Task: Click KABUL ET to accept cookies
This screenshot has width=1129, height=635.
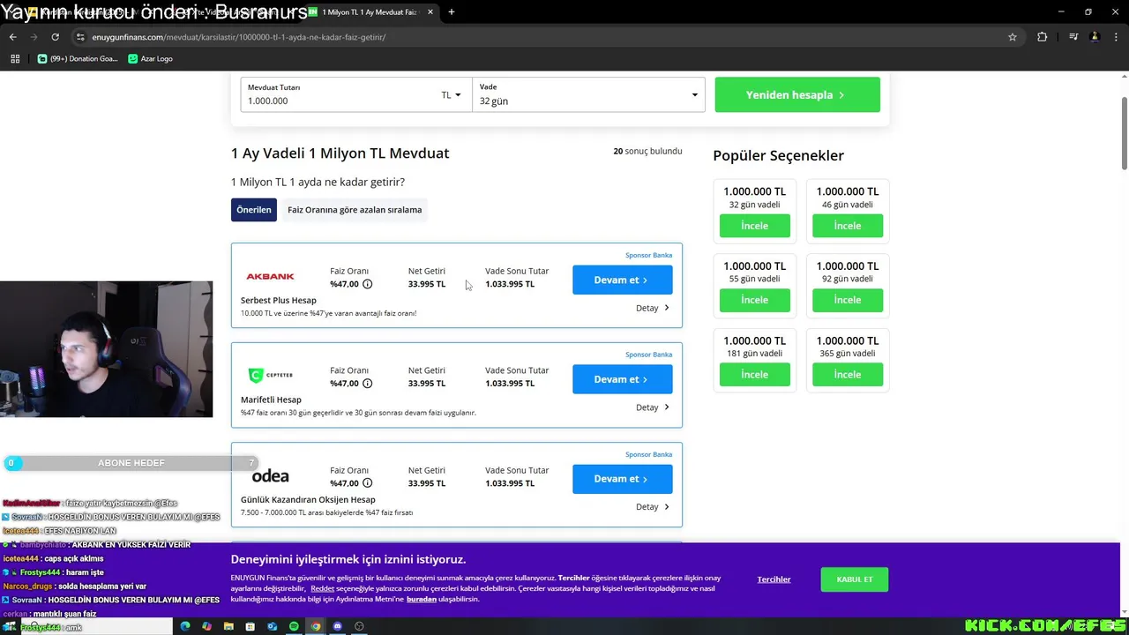Action: [854, 579]
